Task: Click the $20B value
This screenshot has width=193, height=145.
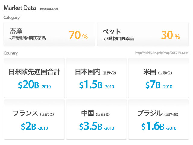Action: coord(29,85)
